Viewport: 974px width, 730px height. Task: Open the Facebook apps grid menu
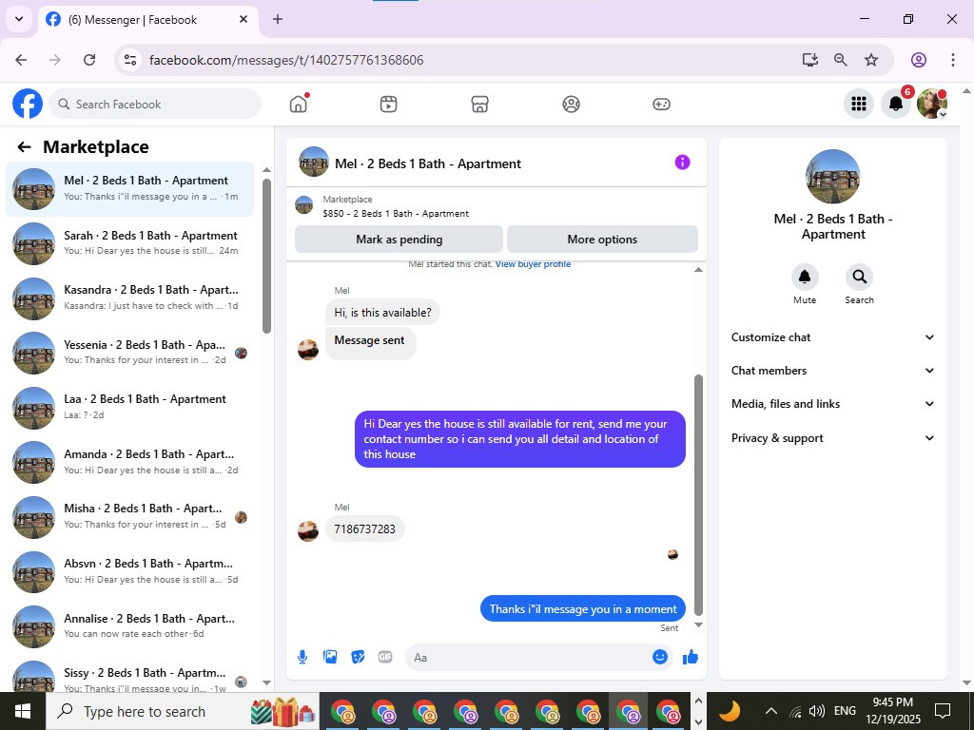[x=859, y=104]
